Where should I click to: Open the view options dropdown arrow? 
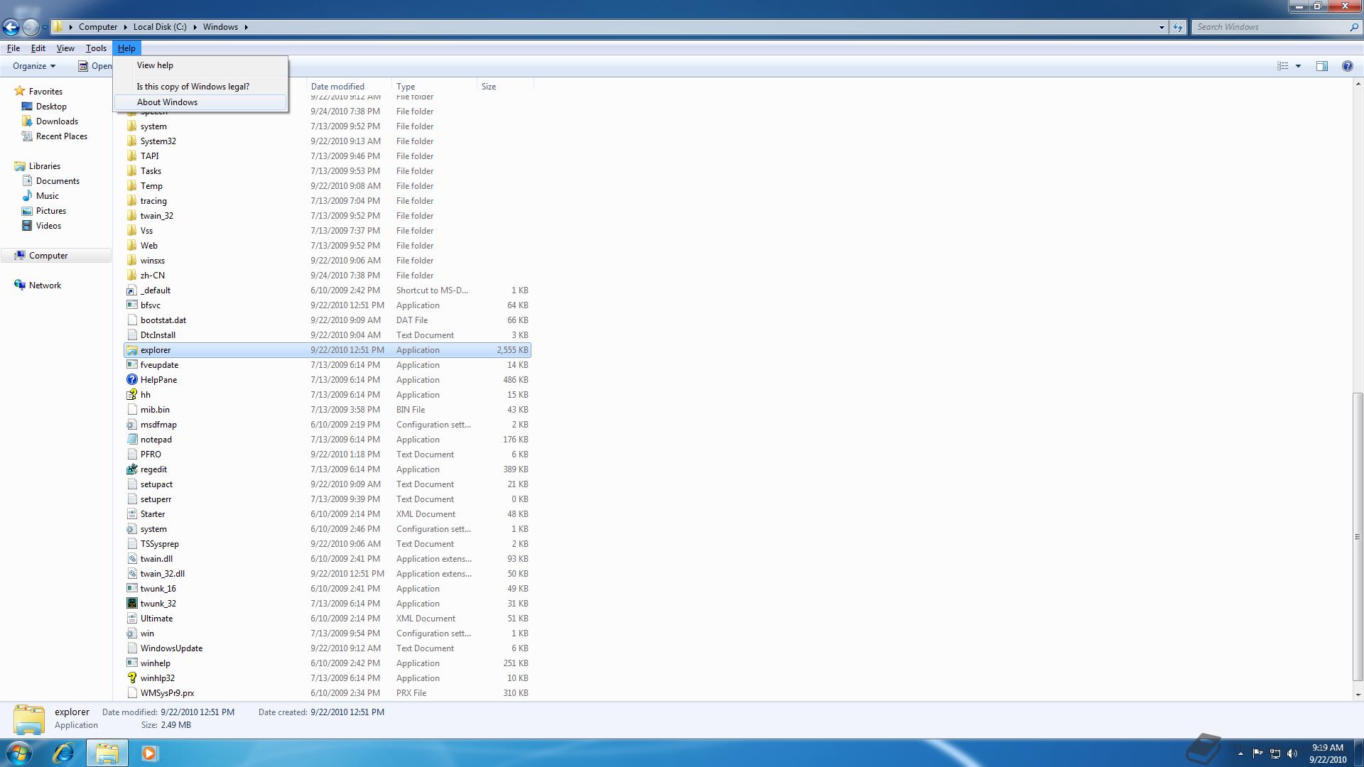(1298, 66)
